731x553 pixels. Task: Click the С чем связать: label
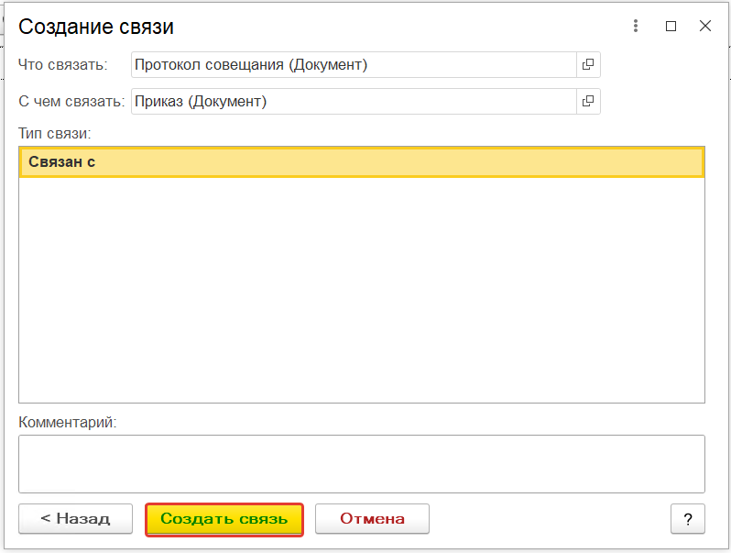point(71,101)
